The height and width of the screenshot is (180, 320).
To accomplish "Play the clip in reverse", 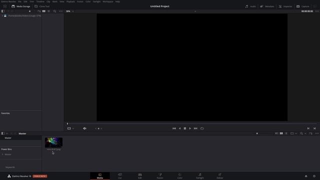I will pos(179,128).
